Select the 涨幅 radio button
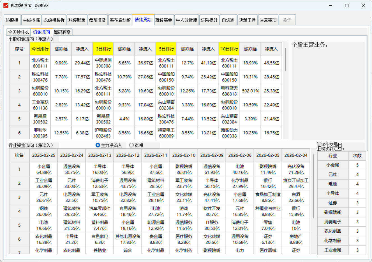Screen dimensions: 372x262 coord(131,145)
